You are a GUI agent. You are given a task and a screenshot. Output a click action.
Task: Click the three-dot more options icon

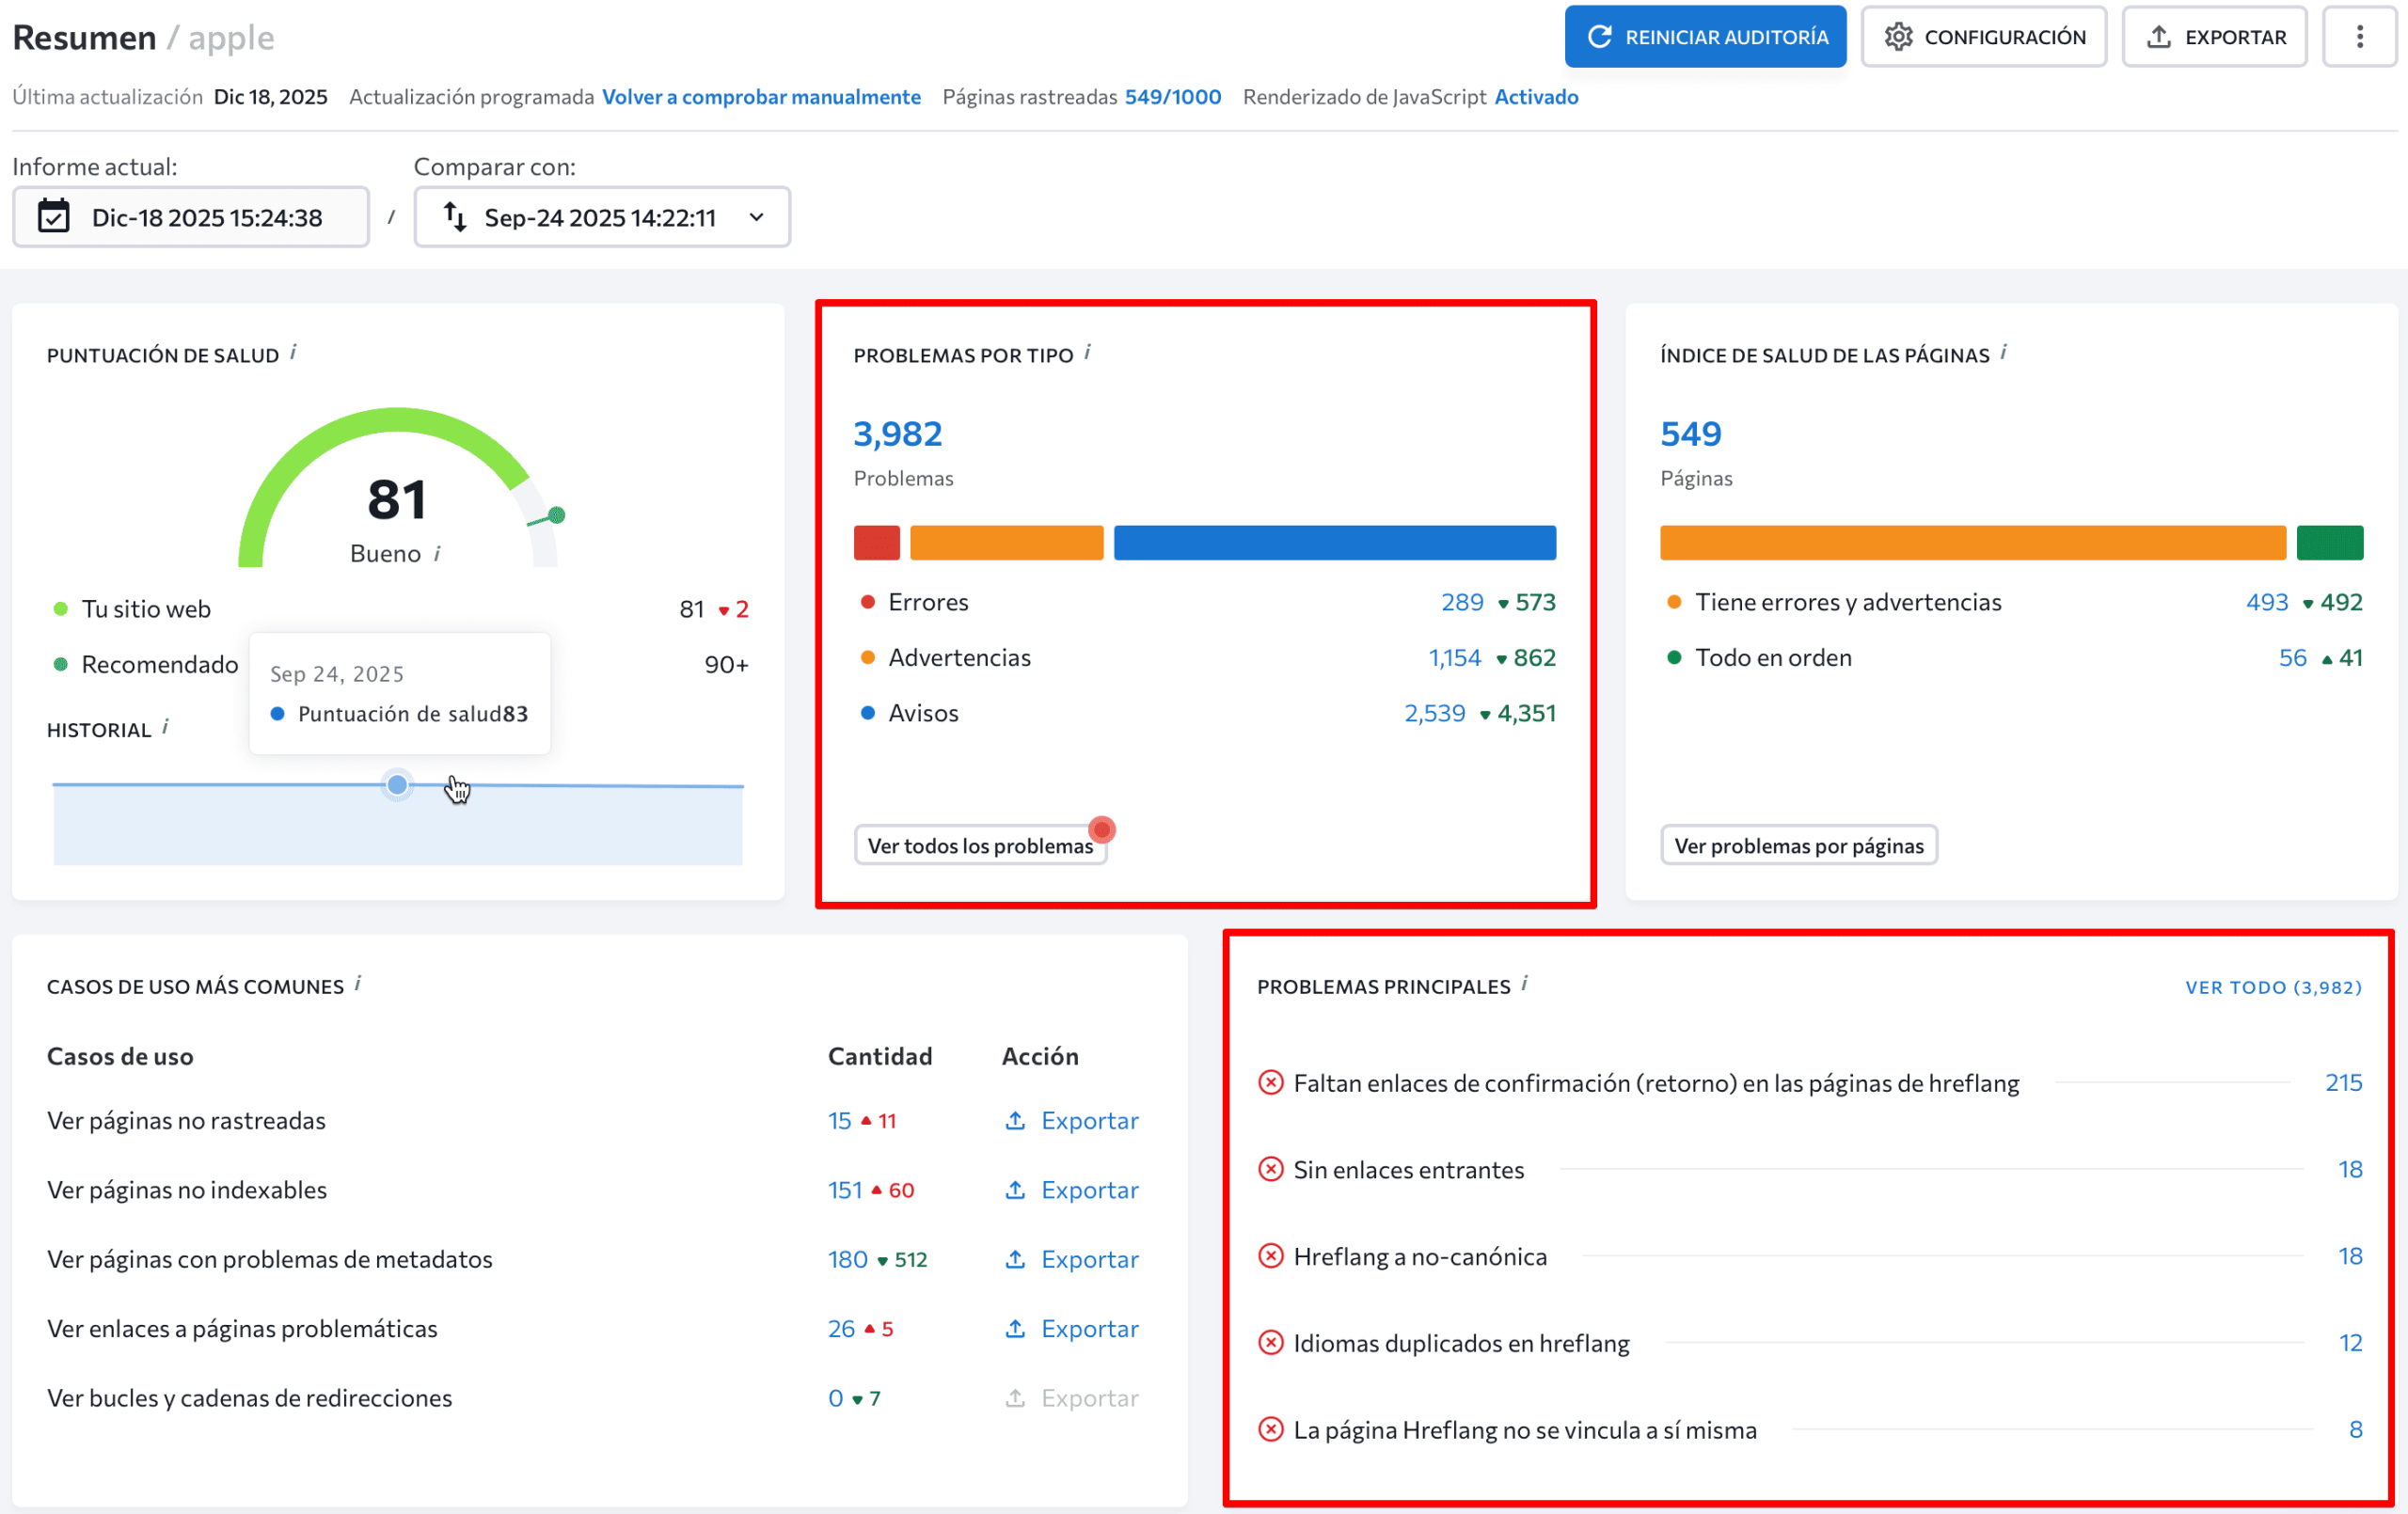click(x=2359, y=37)
